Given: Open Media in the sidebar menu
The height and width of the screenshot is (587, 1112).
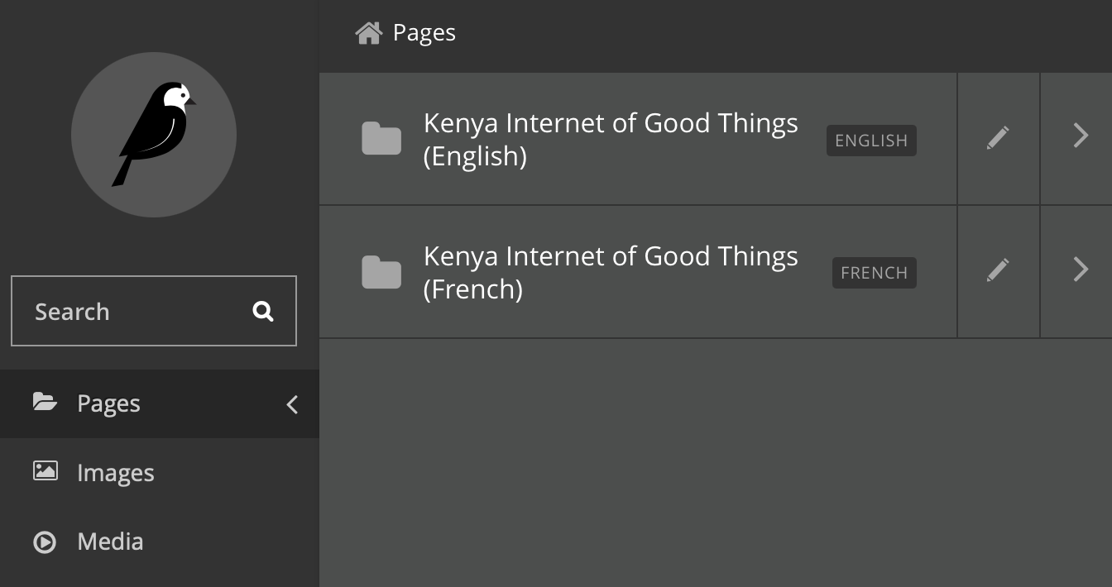Looking at the screenshot, I should coord(160,542).
